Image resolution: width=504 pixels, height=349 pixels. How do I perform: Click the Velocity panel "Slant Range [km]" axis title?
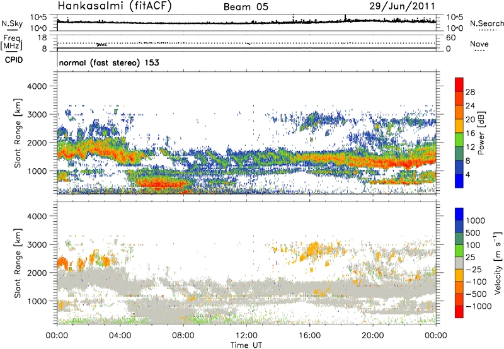[18, 263]
